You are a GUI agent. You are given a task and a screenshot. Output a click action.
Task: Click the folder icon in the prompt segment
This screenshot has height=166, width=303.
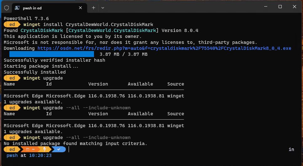pyautogui.click(x=28, y=149)
